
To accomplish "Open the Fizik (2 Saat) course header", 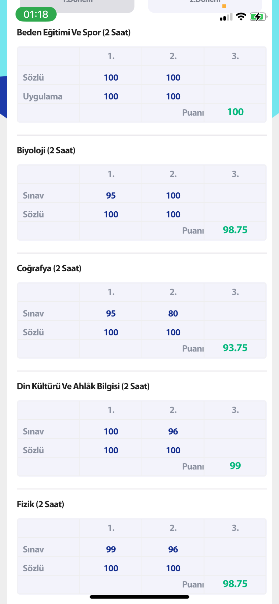I will (40, 504).
